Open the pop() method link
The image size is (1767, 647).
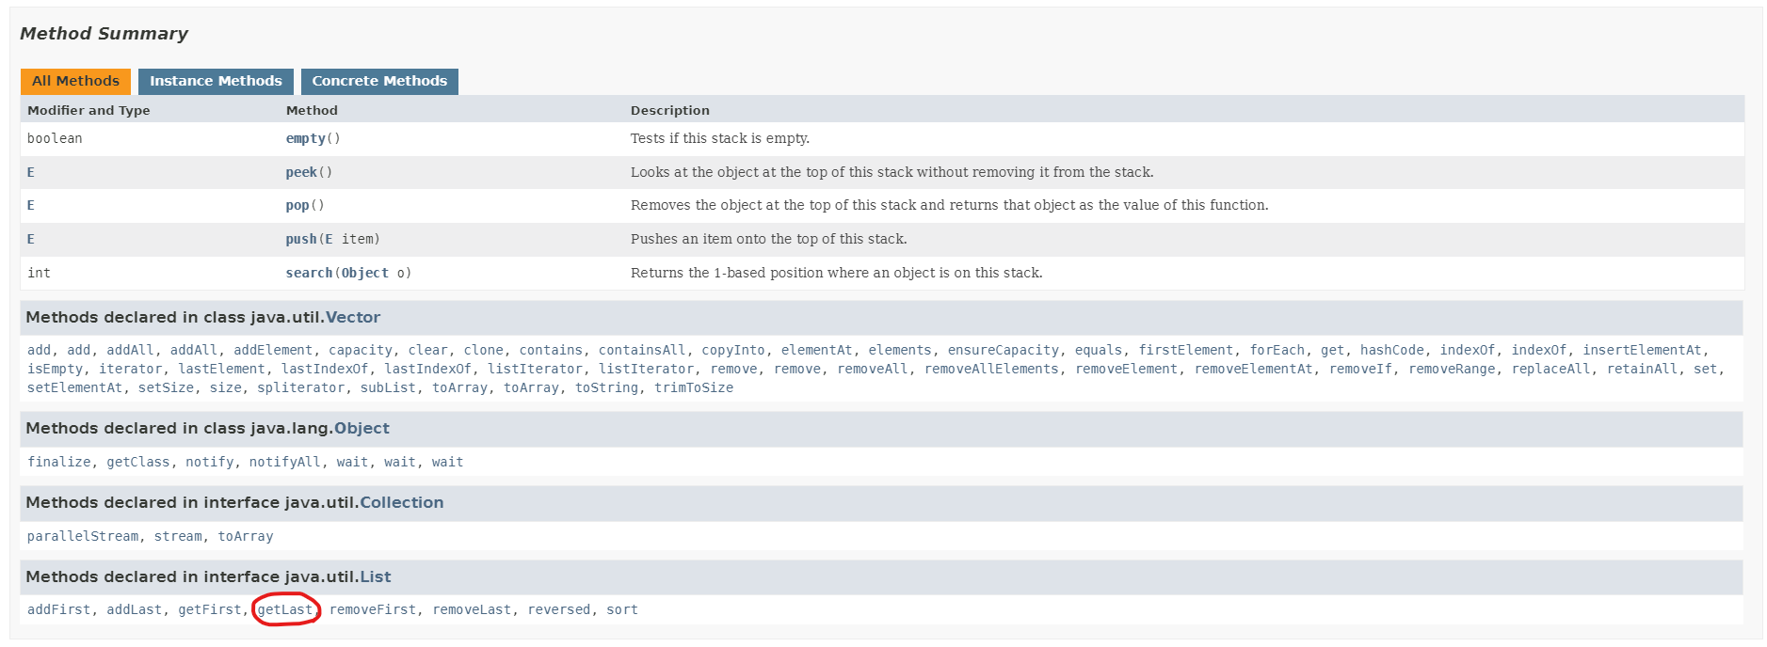pos(297,205)
